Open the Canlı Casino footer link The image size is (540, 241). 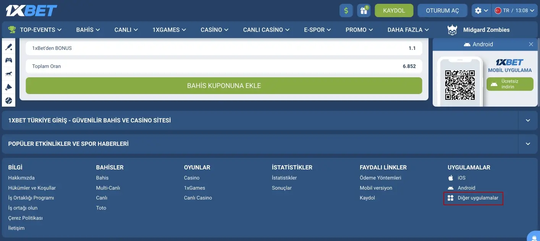click(x=198, y=198)
